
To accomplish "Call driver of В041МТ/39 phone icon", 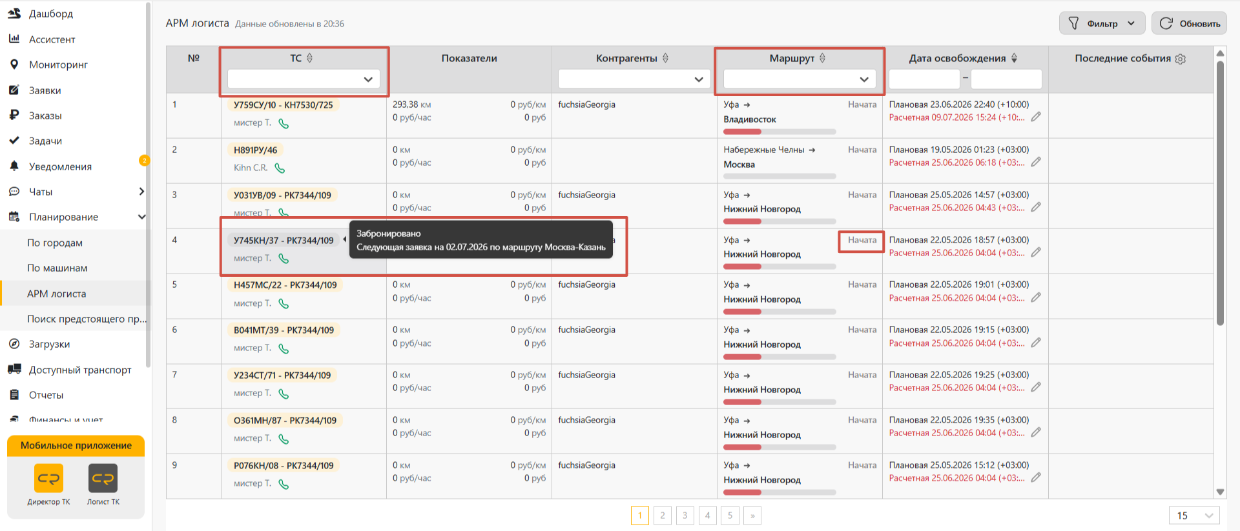I will [284, 348].
